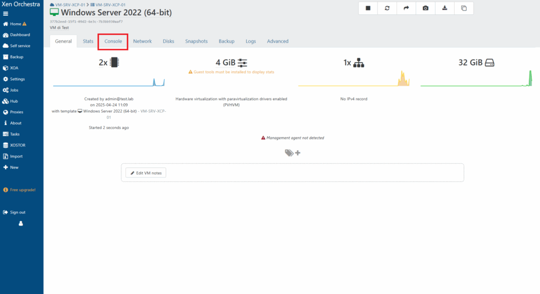Open Proxies in the sidebar
The width and height of the screenshot is (540, 294).
click(x=13, y=112)
